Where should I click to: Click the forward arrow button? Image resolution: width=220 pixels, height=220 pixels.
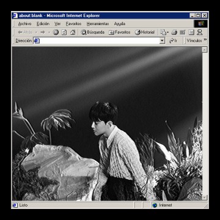[43, 32]
